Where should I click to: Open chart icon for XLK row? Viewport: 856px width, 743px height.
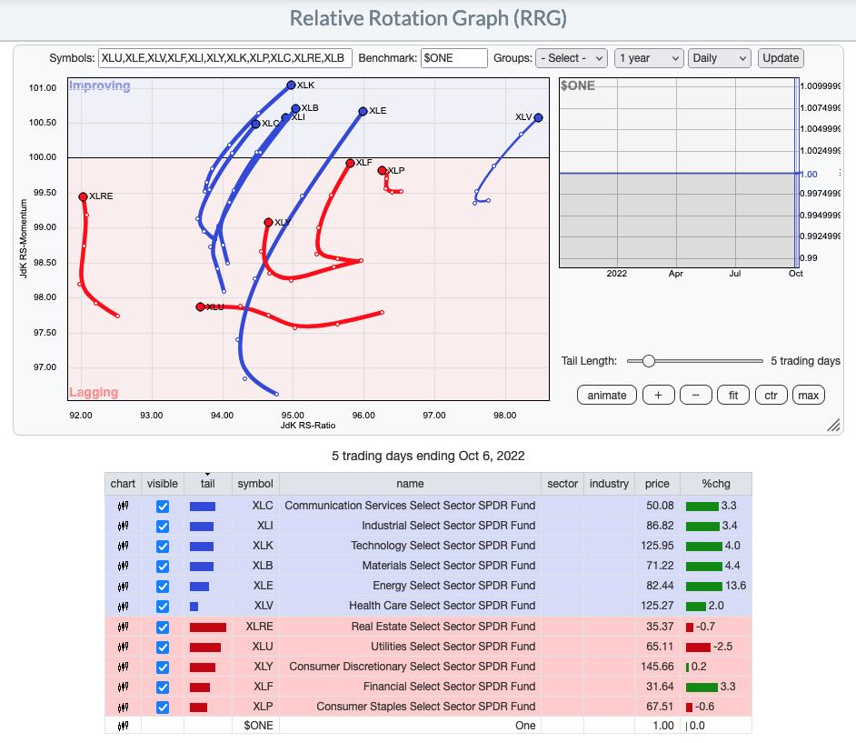123,546
